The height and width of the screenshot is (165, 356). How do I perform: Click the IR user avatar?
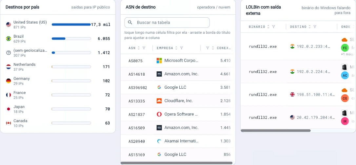click(345, 121)
